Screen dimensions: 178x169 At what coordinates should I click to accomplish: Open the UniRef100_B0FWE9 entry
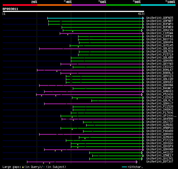(160, 27)
